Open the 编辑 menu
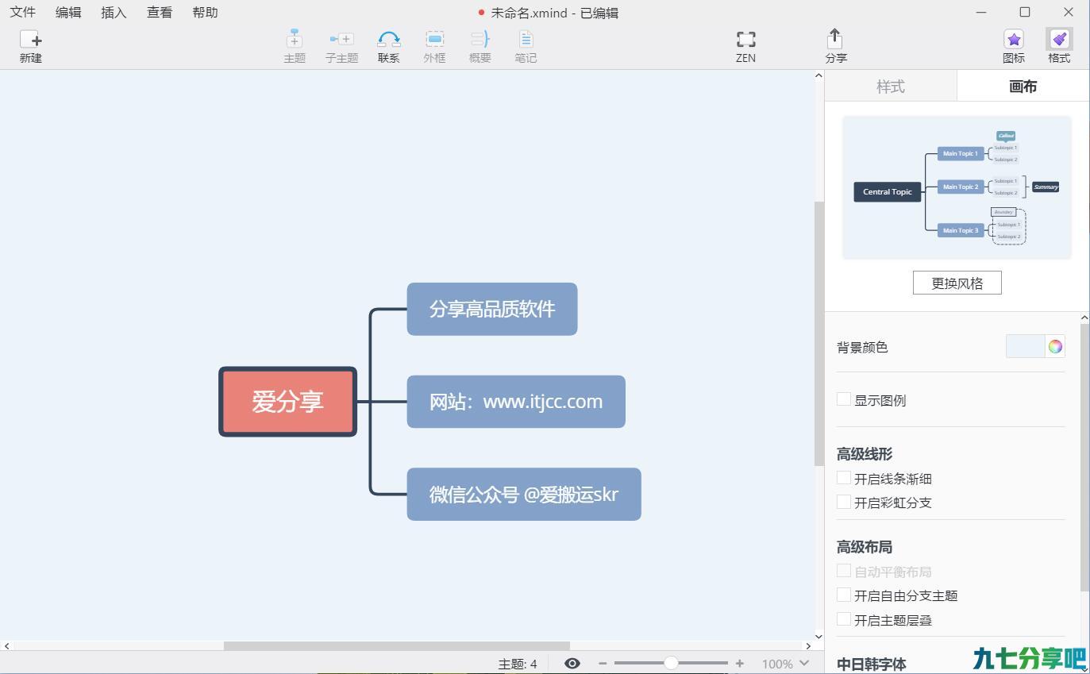 tap(68, 13)
